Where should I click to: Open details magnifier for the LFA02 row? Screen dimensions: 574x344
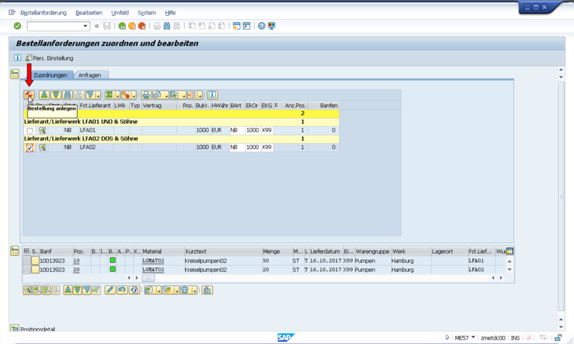pyautogui.click(x=42, y=148)
